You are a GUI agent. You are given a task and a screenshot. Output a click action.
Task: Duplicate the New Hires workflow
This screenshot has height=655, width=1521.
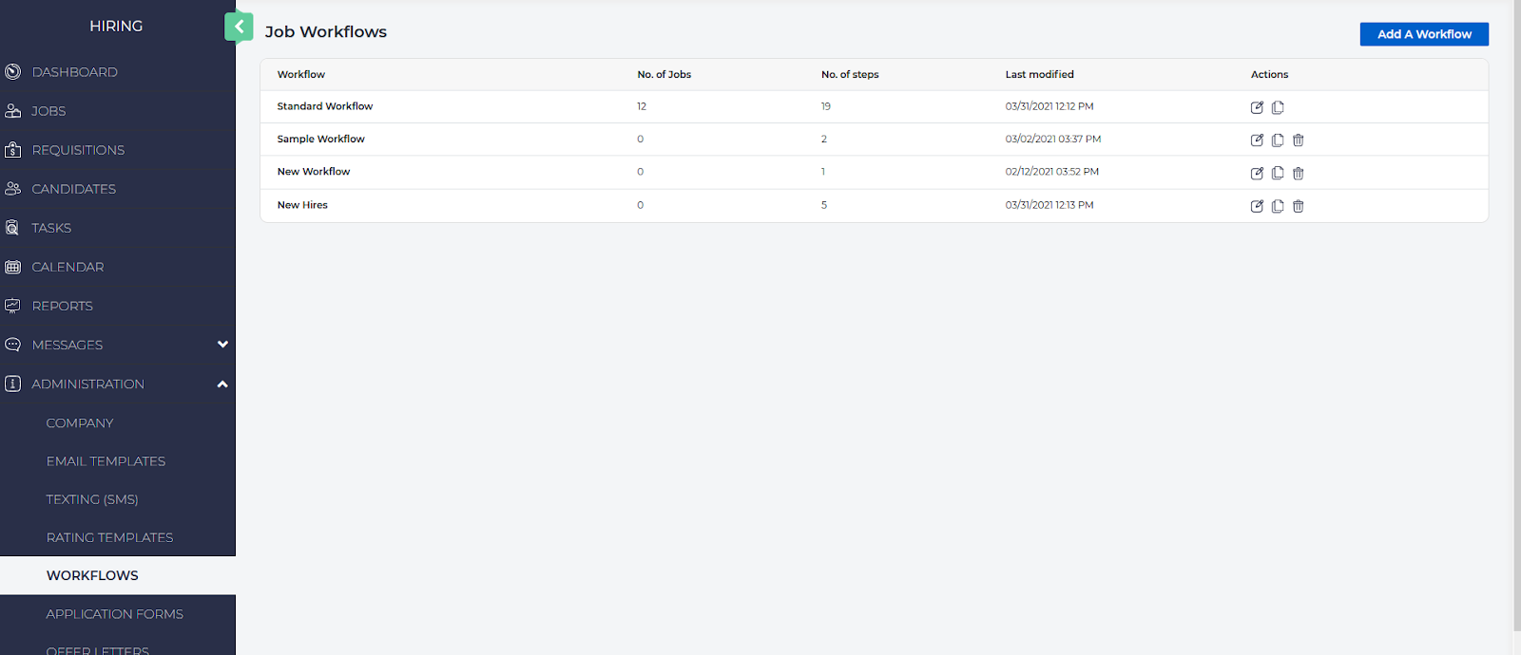1278,206
